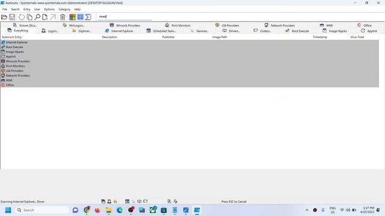Open Microsoft Edge from the taskbar
385x216 pixels.
pos(120,210)
